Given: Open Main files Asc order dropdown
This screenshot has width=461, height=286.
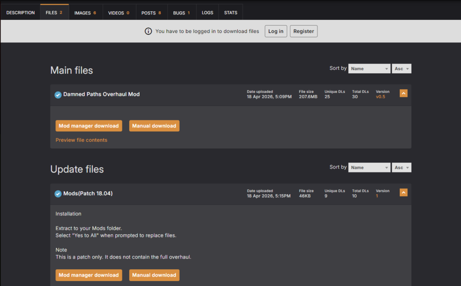Looking at the screenshot, I should (401, 68).
